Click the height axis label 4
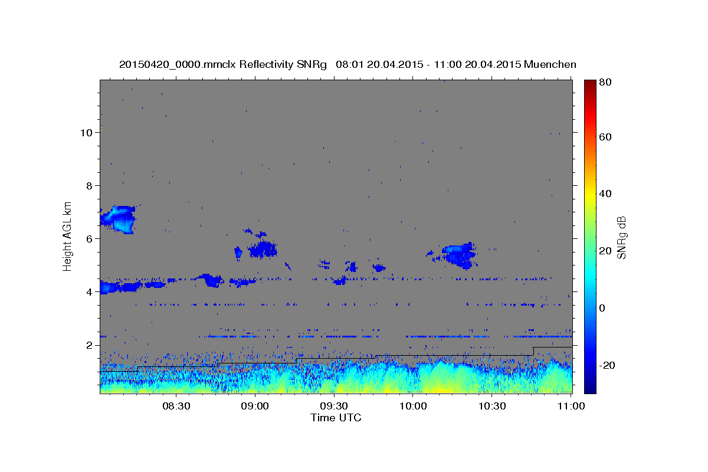Screen dimensions: 708x472 click(x=90, y=291)
